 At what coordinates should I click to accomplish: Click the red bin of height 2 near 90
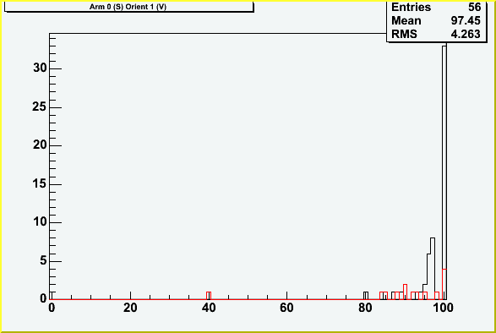pyautogui.click(x=406, y=292)
